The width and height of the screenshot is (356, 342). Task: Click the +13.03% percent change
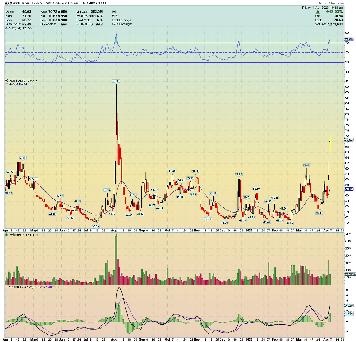[x=334, y=12]
